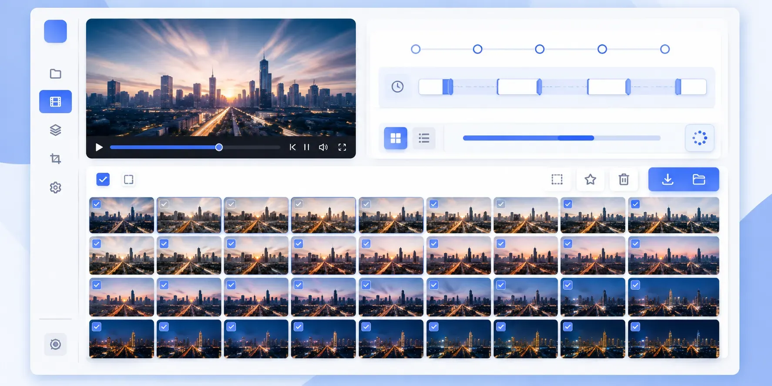Mute the video volume
The width and height of the screenshot is (772, 386).
tap(323, 148)
